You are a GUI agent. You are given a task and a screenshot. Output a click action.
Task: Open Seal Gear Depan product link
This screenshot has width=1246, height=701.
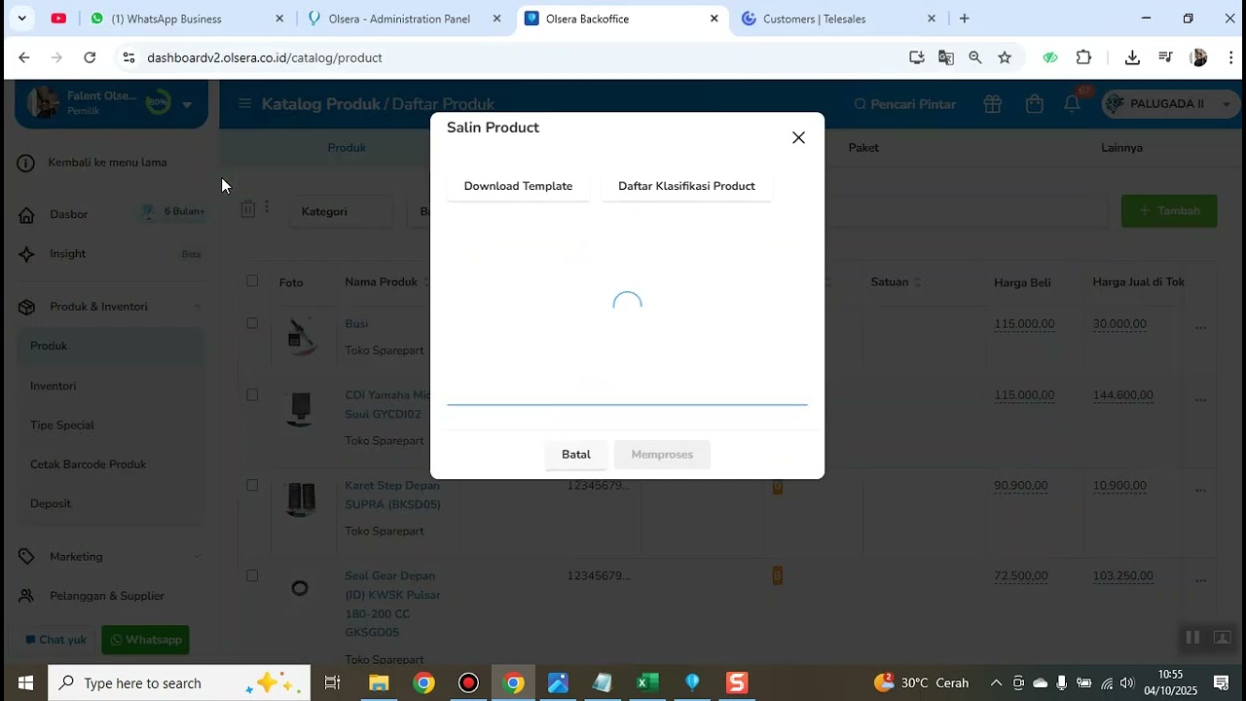(x=393, y=604)
